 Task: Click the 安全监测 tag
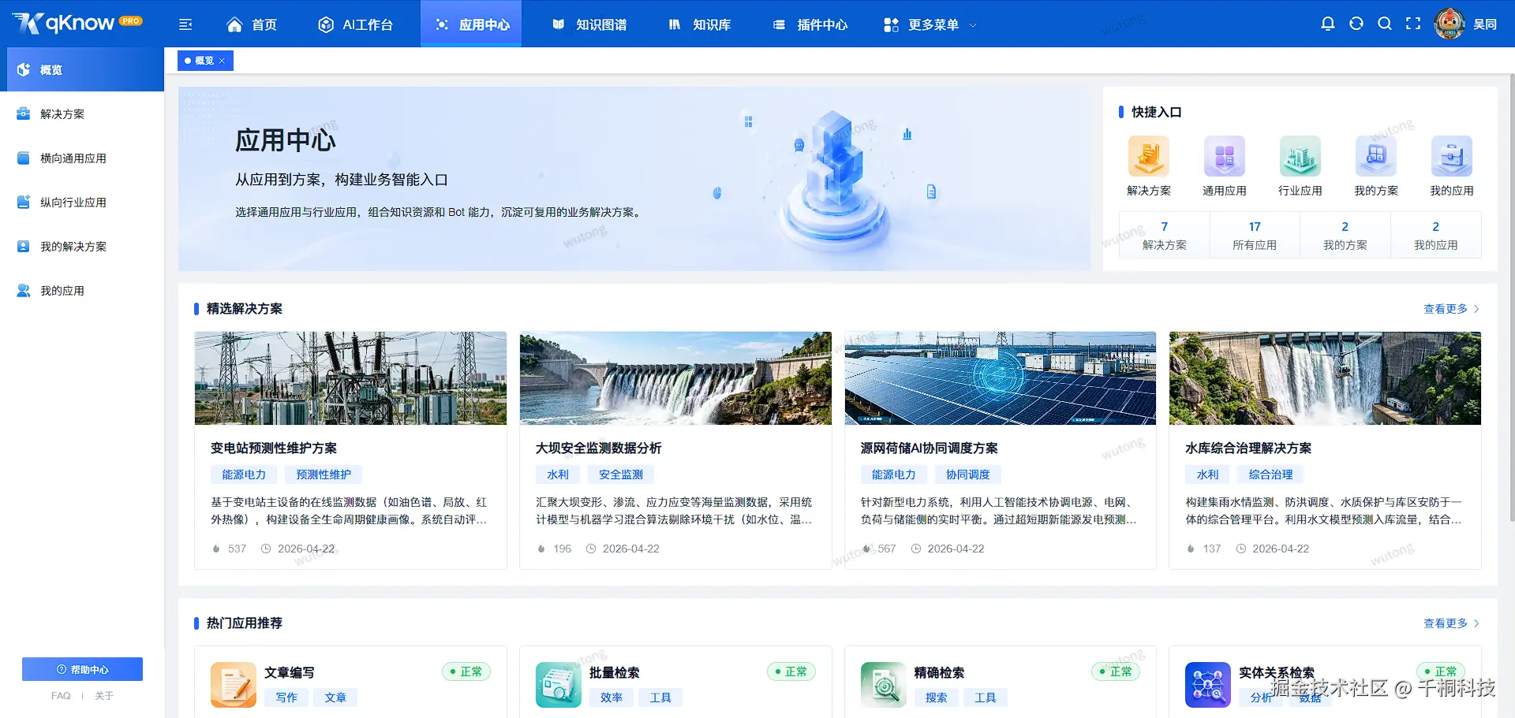pos(621,474)
